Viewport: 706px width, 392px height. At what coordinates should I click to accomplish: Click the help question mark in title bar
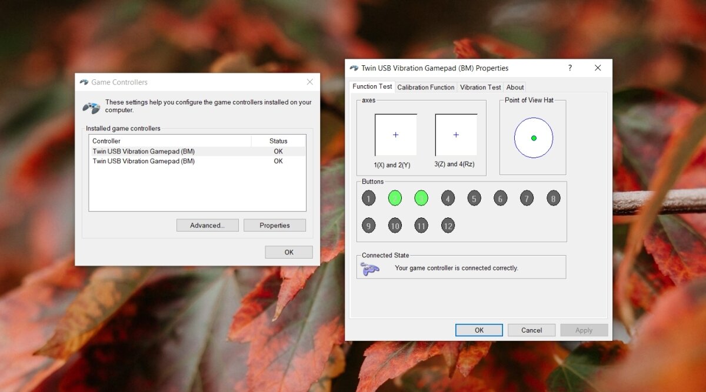(570, 68)
